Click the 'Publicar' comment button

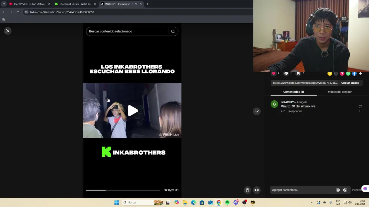pyautogui.click(x=357, y=190)
